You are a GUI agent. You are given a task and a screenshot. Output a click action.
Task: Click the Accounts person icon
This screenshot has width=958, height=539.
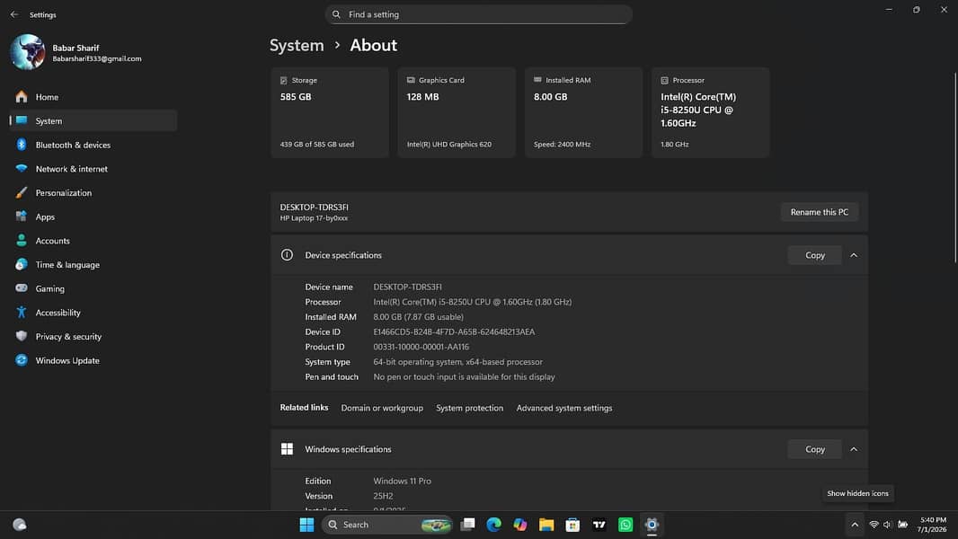tap(22, 241)
